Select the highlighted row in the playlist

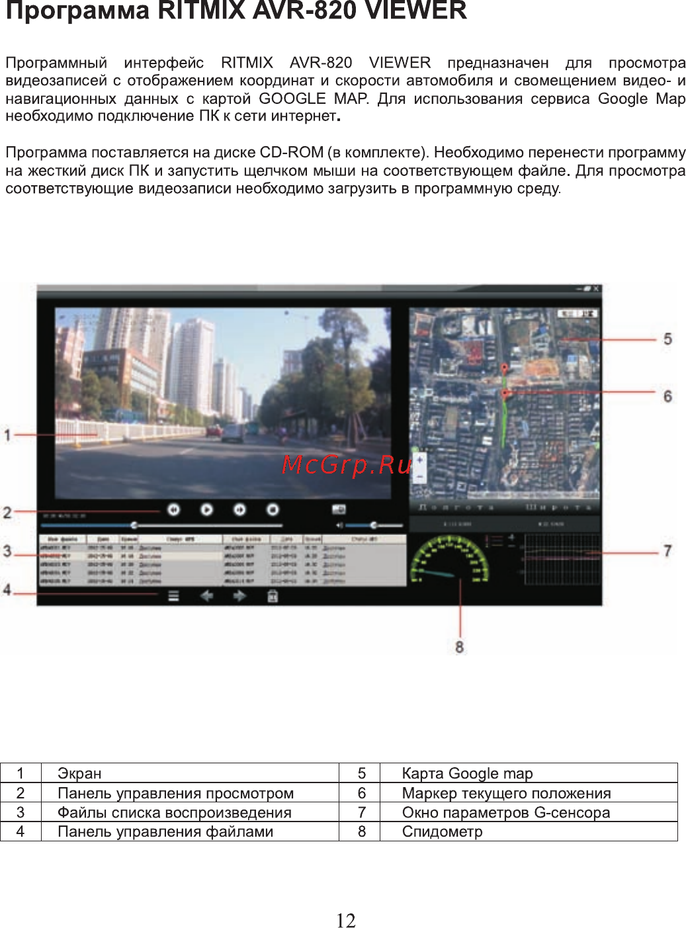[131, 556]
